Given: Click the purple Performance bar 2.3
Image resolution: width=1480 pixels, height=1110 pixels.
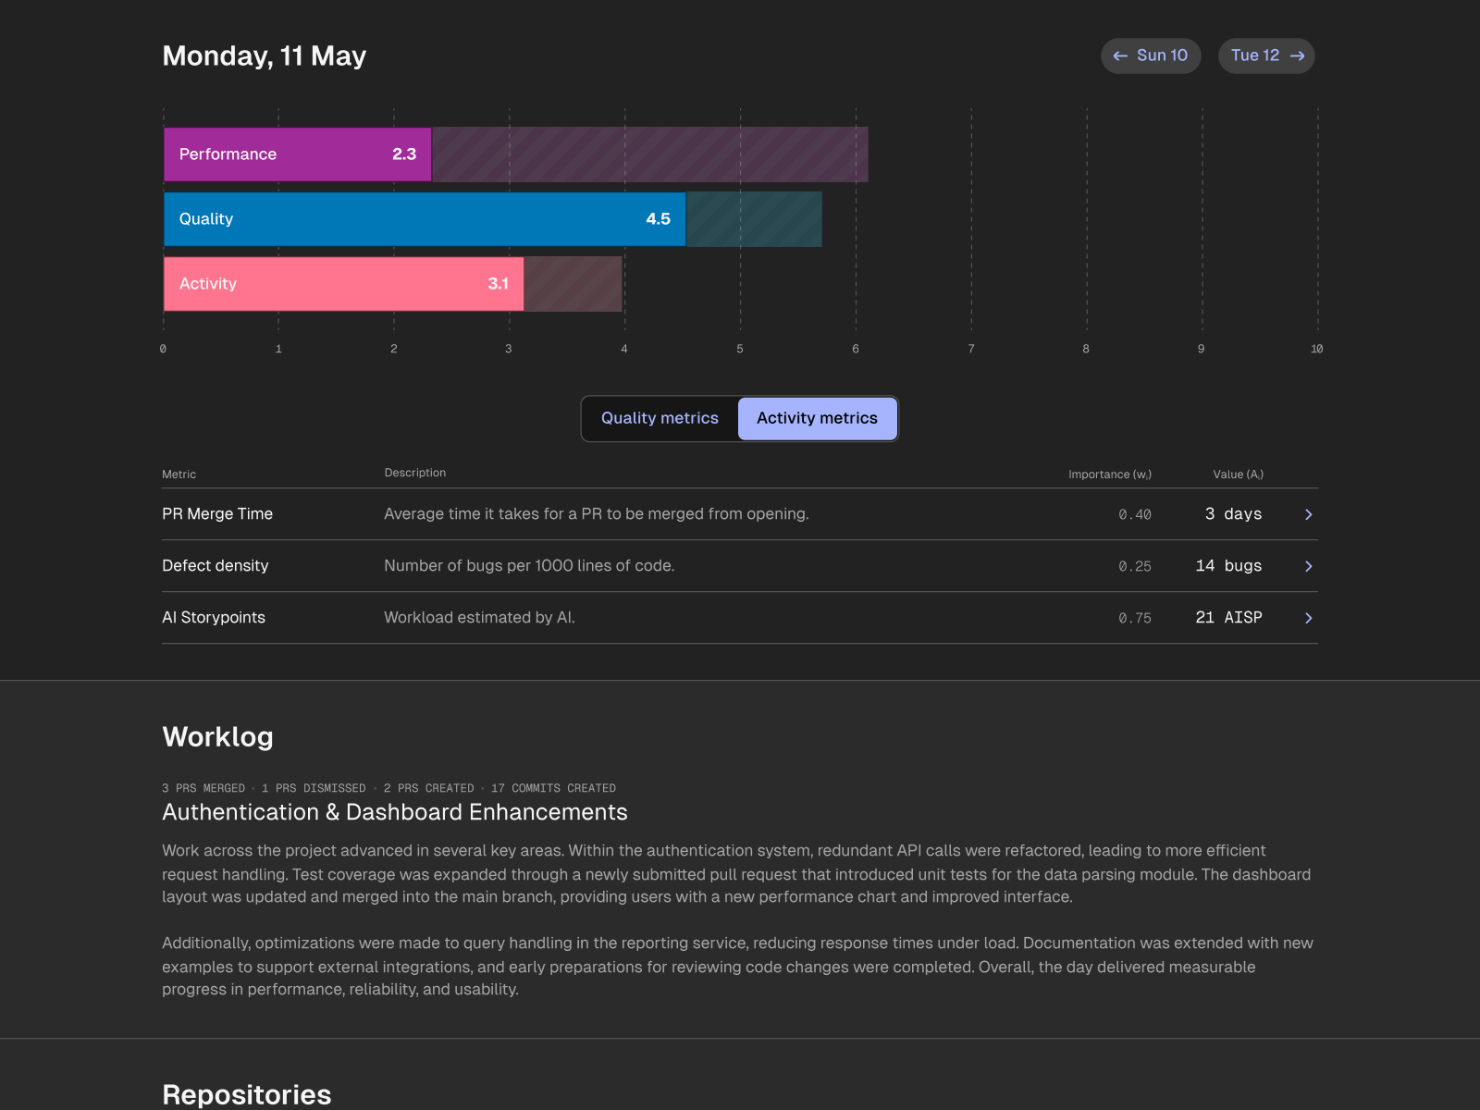Looking at the screenshot, I should pyautogui.click(x=298, y=154).
